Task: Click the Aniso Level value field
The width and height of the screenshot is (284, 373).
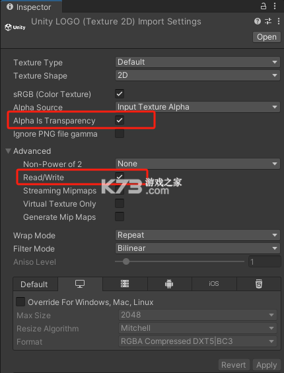Action: pos(265,262)
